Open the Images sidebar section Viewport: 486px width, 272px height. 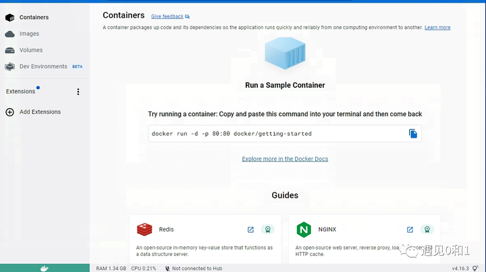pos(29,34)
